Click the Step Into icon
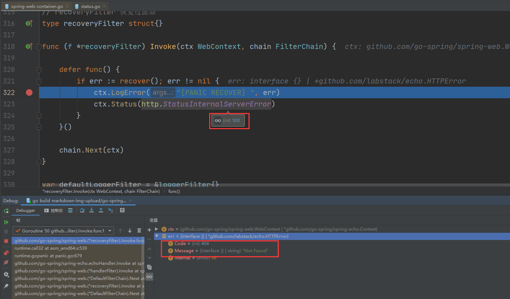Viewport: 510px width, 299px height. pyautogui.click(x=92, y=210)
